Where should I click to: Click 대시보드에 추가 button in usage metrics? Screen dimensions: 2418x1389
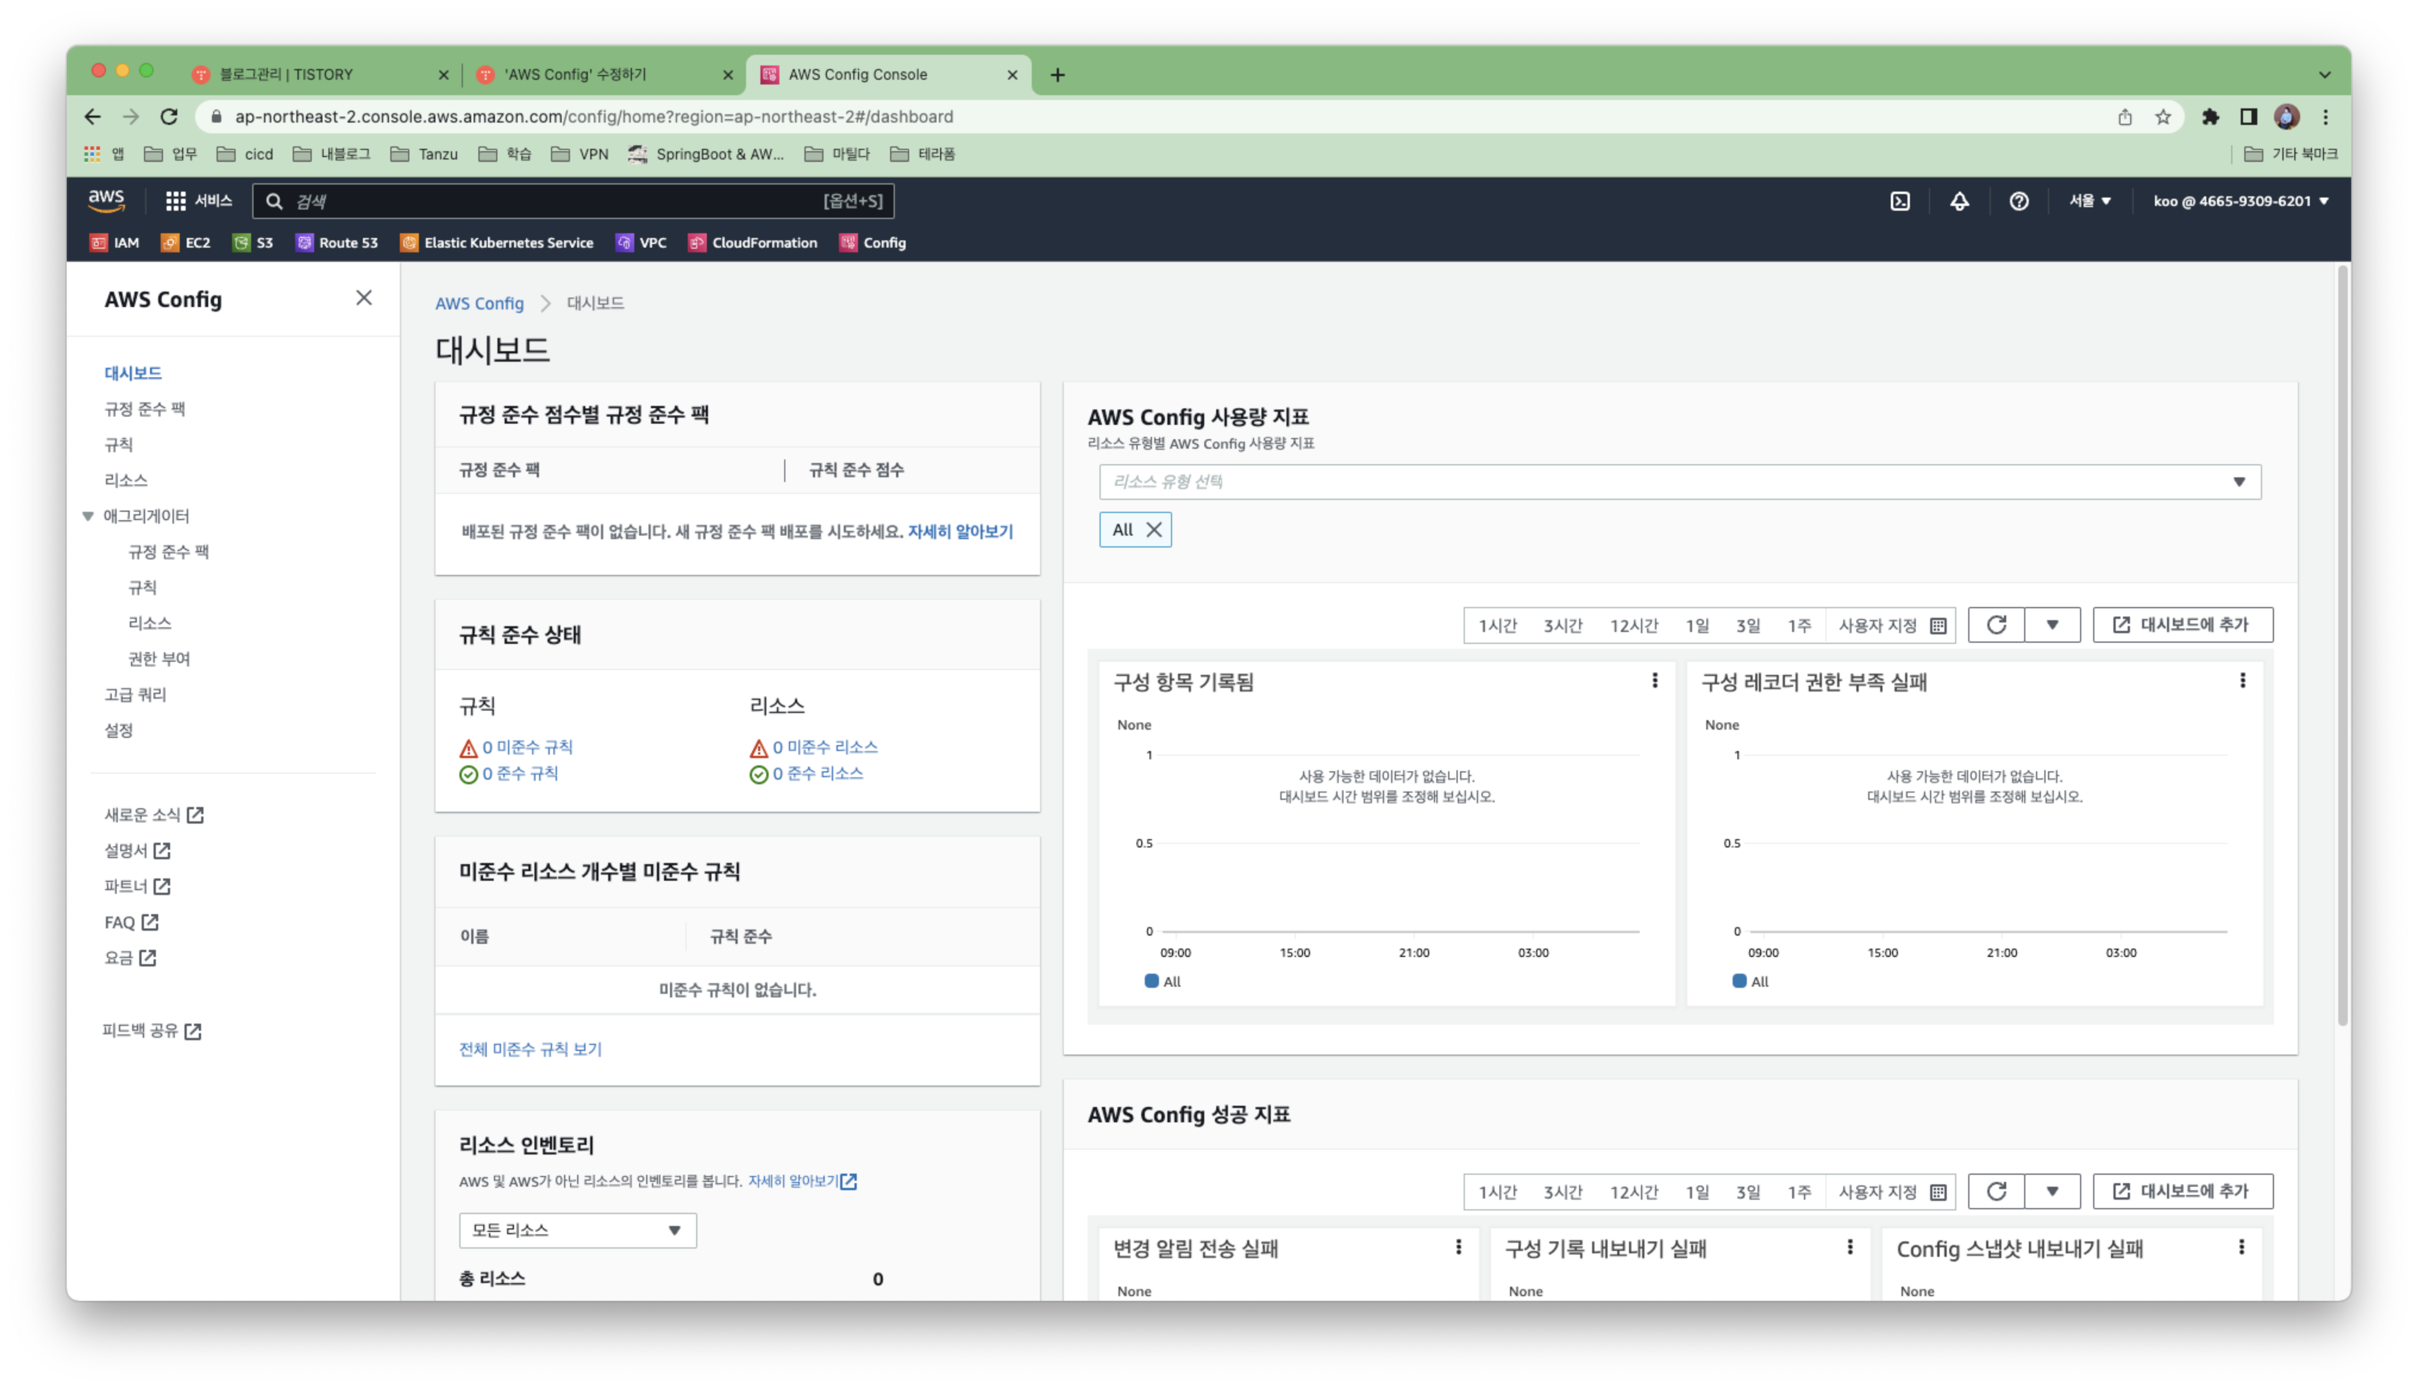(2182, 625)
